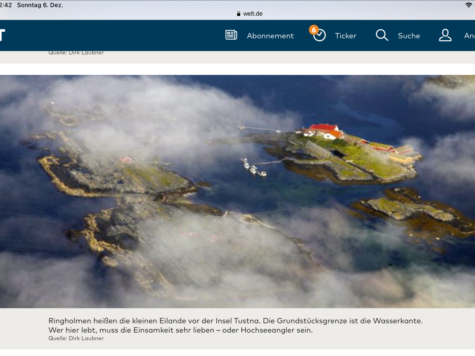
Task: Tap the lock icon beside welt.de
Action: (x=238, y=14)
